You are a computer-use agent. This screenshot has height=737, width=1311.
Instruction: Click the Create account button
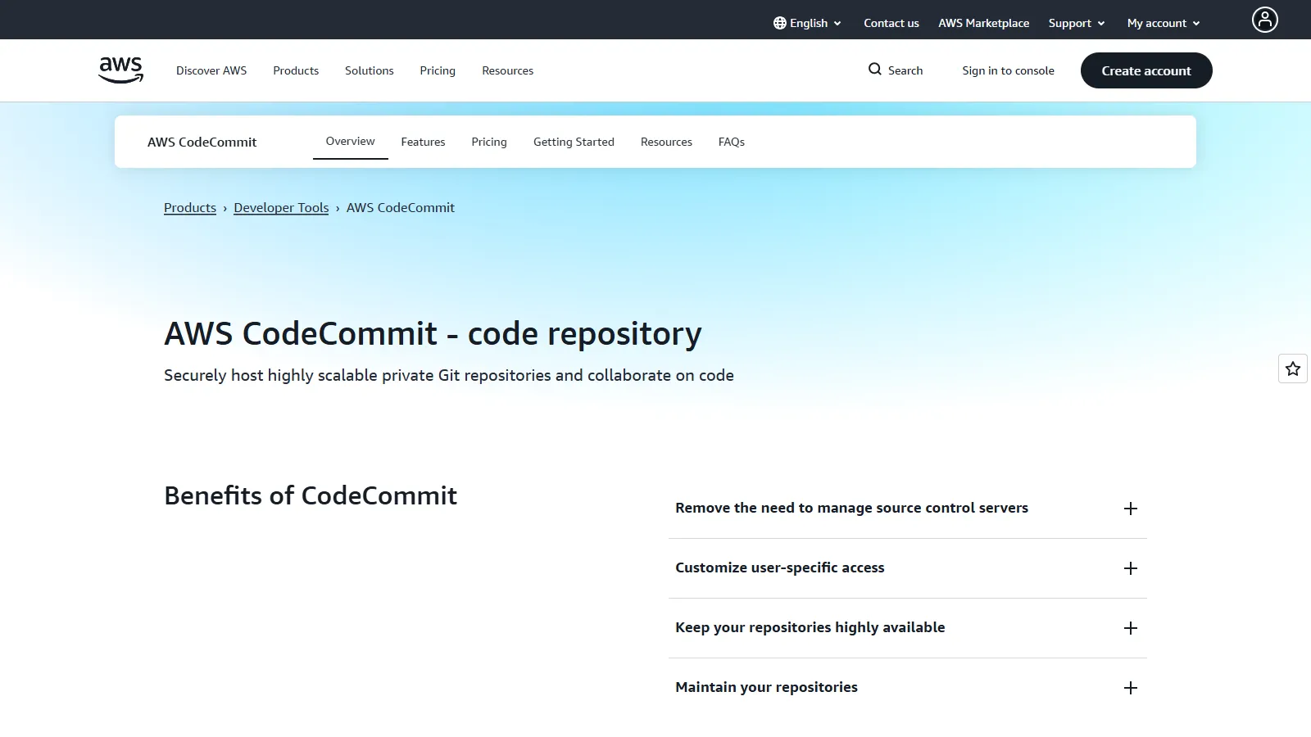[1145, 70]
